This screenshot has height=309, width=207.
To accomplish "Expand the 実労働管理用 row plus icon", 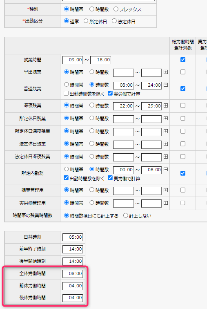I will point(166,203).
